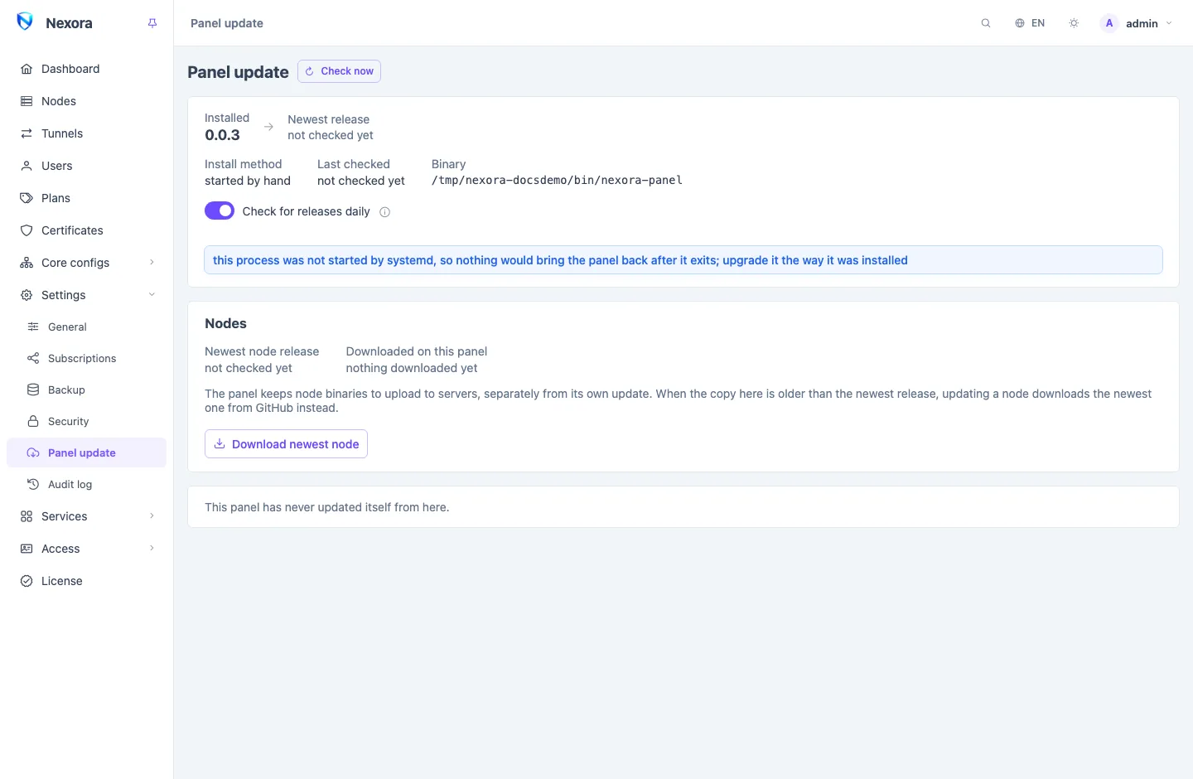Expand the Access submenu chevron
Viewport: 1193px width, 779px height.
(x=152, y=549)
